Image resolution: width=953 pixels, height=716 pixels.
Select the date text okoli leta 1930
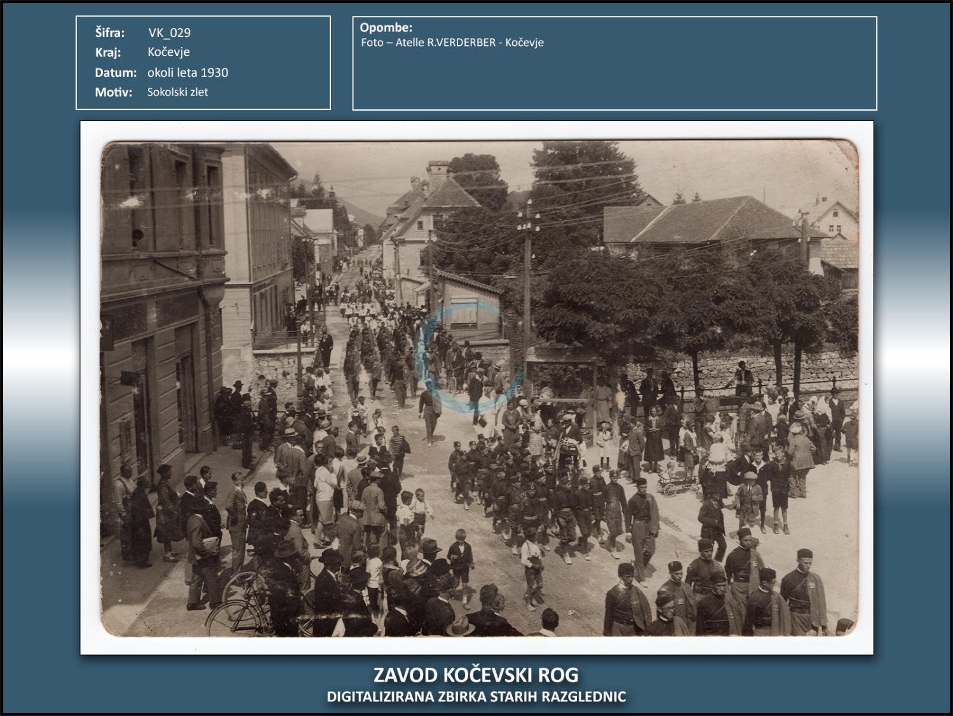(x=187, y=72)
